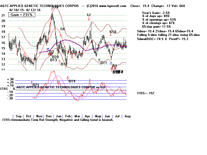
Task: Click the Jan month label on timeline
Action: pyautogui.click(x=59, y=116)
